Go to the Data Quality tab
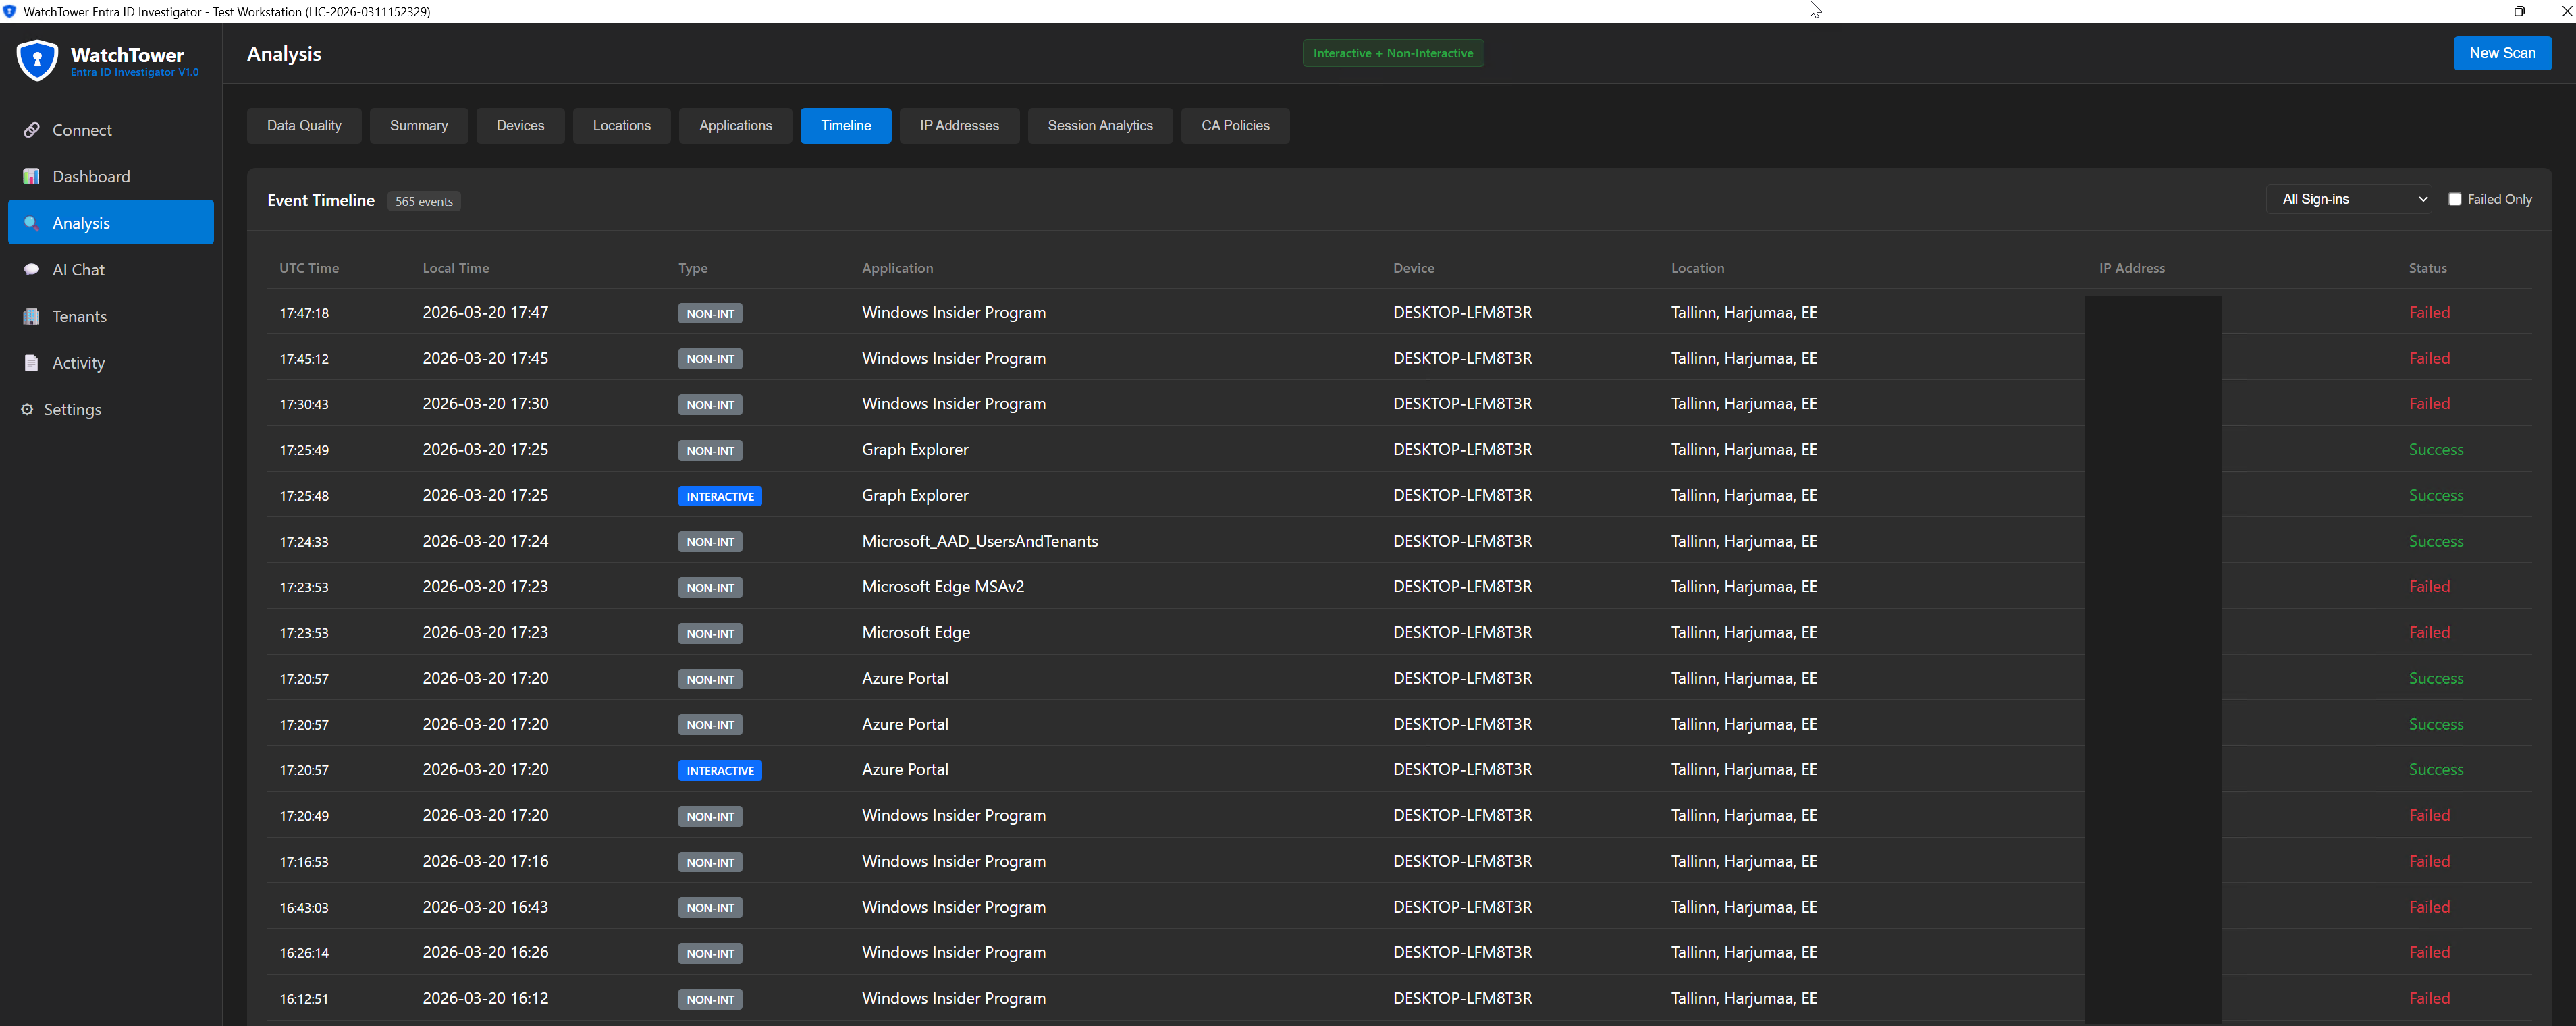This screenshot has width=2576, height=1026. [x=304, y=126]
